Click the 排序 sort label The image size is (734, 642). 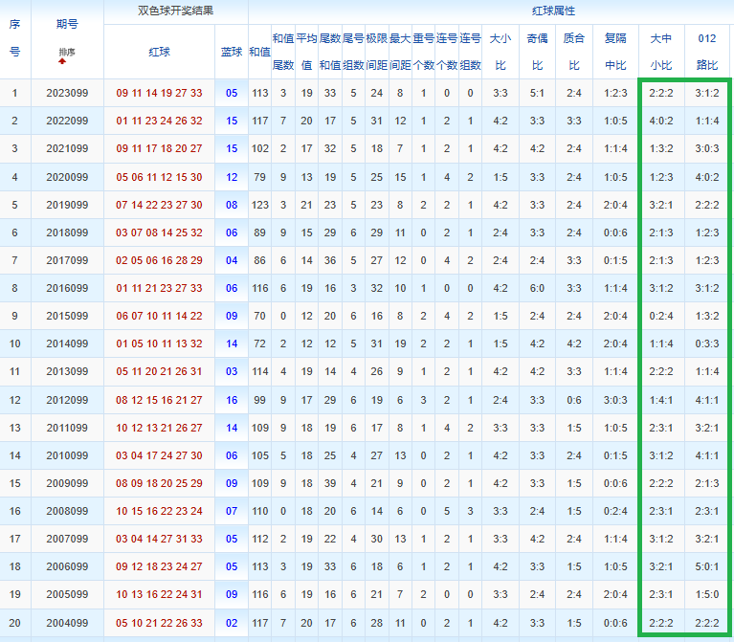pyautogui.click(x=67, y=52)
